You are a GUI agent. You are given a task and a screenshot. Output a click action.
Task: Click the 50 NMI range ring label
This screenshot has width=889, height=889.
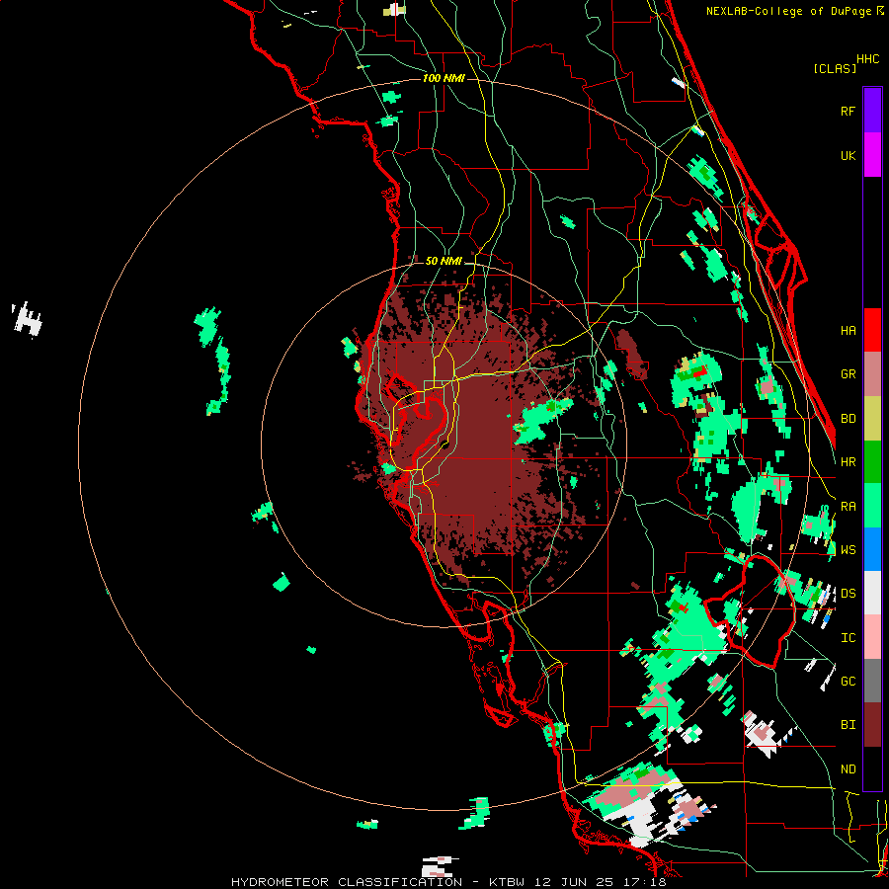coord(444,261)
